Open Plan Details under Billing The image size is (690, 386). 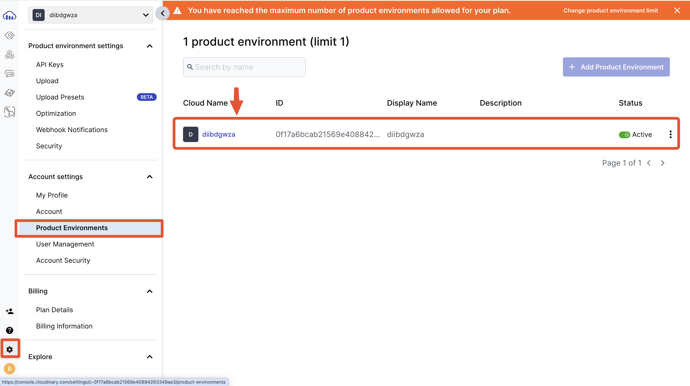[54, 310]
